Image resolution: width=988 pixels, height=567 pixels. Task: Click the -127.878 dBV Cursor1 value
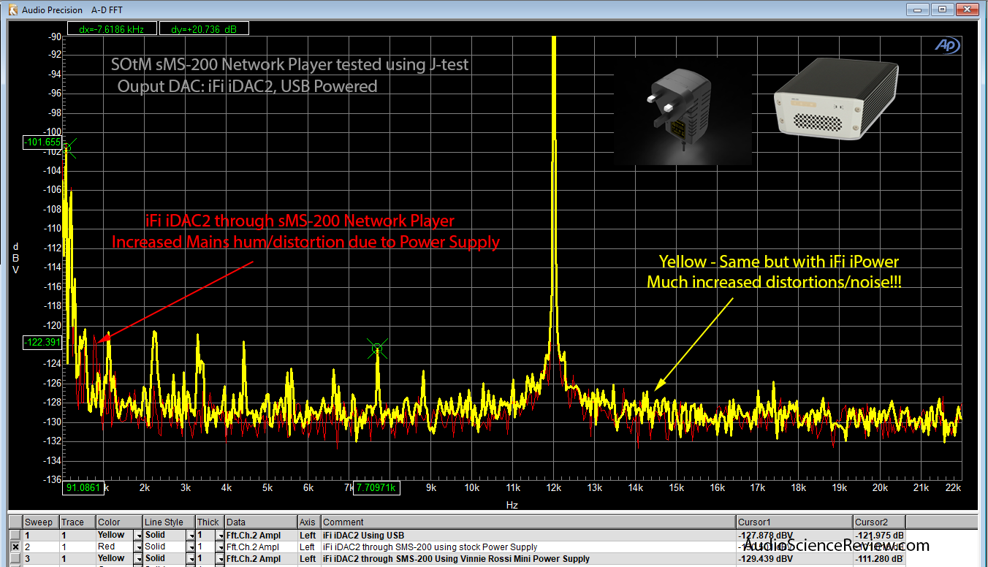pos(764,535)
